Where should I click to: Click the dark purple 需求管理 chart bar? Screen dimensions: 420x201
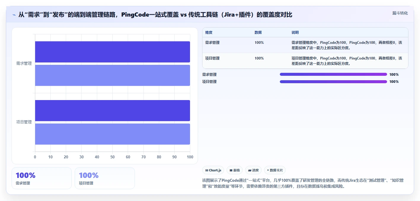pos(112,52)
